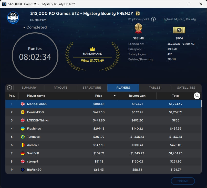Click the Ukraine flag beside Flashinew
The height and width of the screenshot is (188, 207).
(23, 129)
